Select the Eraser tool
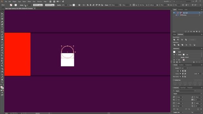This screenshot has height=114, width=203. point(2,40)
